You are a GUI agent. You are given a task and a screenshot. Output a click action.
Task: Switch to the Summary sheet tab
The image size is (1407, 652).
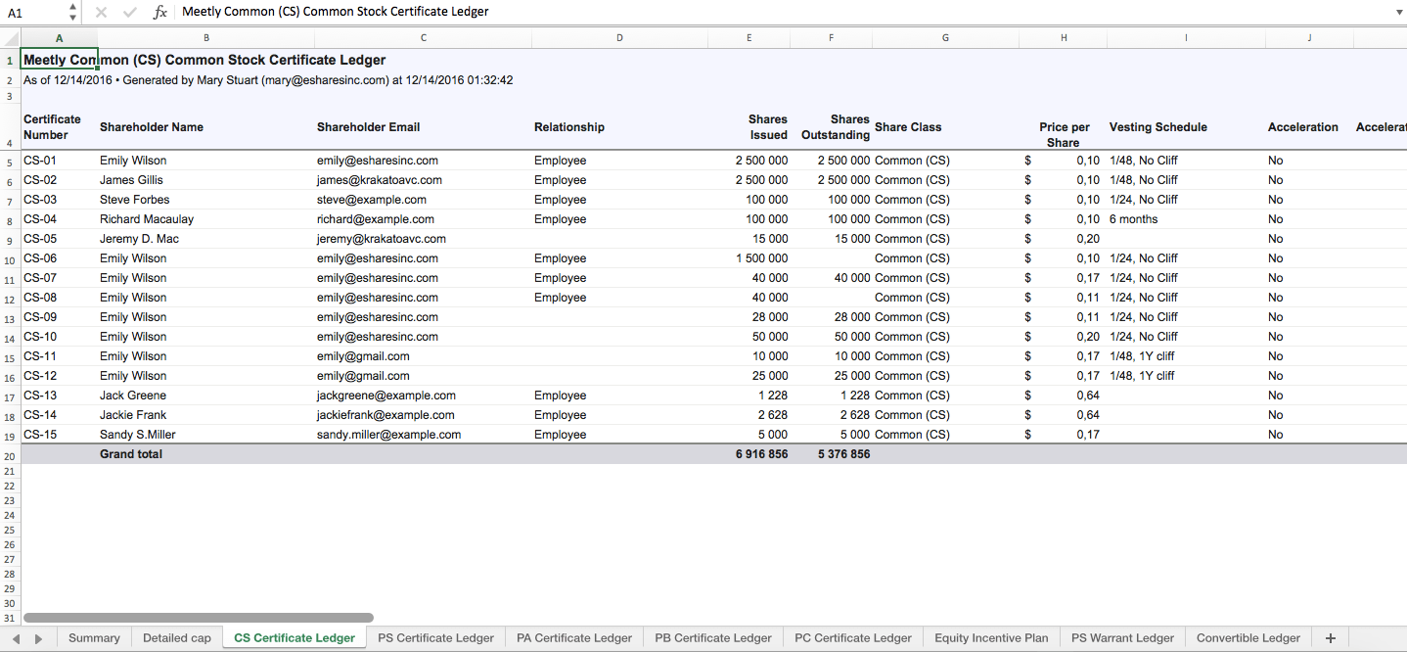pyautogui.click(x=94, y=638)
